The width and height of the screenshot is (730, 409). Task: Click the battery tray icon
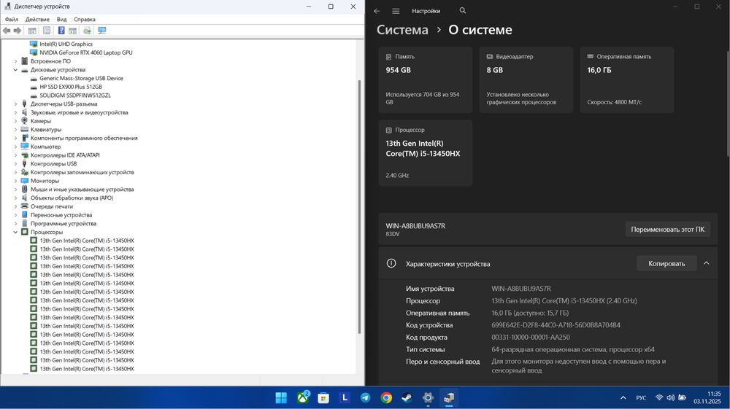pos(682,398)
